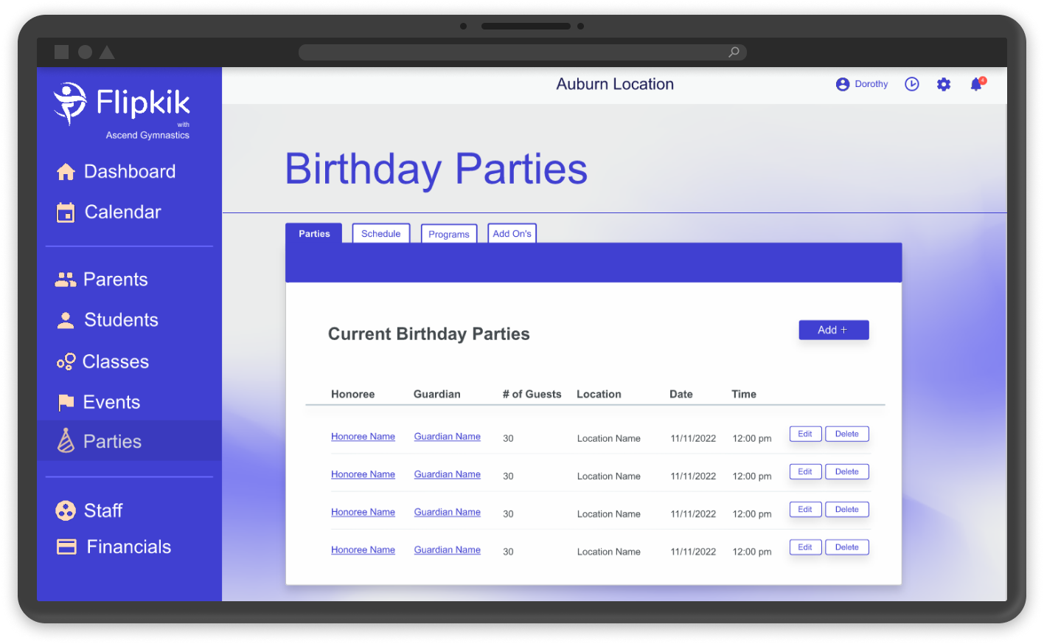
Task: Click the Events flag icon
Action: tap(66, 402)
